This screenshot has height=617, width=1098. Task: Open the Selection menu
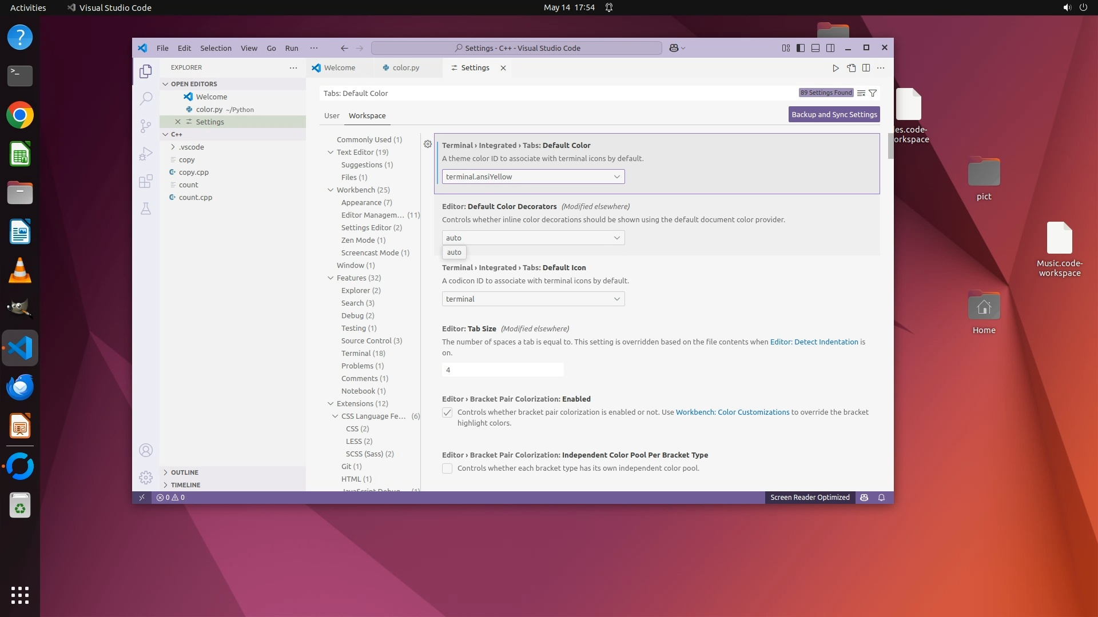coord(216,48)
